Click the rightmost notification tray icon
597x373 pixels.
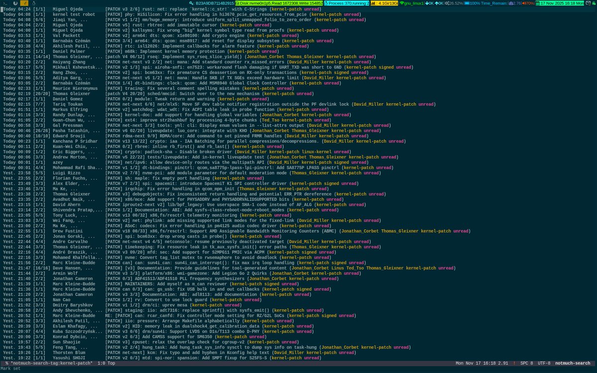(593, 3)
